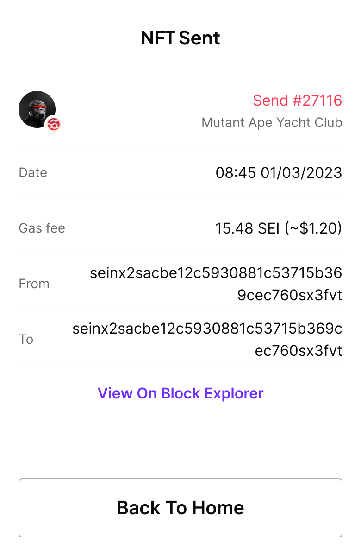Select the 08:45 transaction time

(x=236, y=173)
